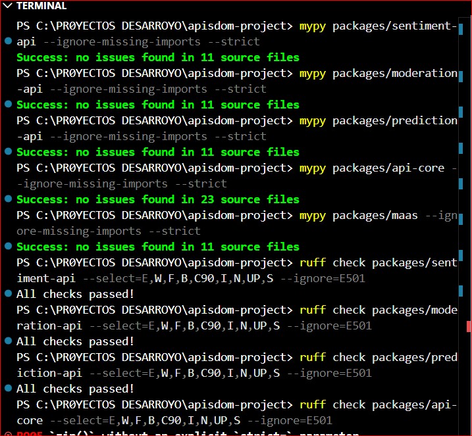
Task: Click 'Success: no issues found in 23 source files'
Action: pos(158,199)
